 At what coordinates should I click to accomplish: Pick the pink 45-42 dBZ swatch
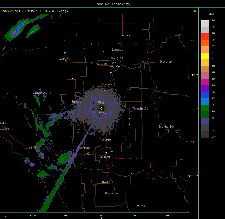click(205, 76)
